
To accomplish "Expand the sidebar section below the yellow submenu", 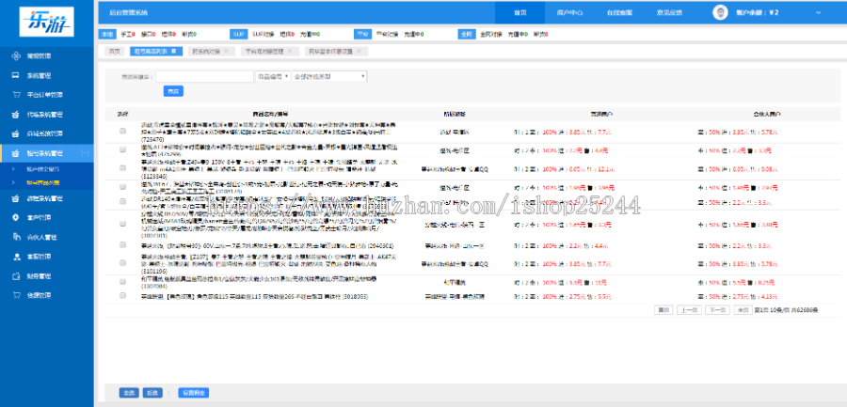I will click(47, 198).
